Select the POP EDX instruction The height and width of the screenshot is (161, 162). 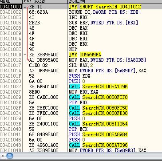point(78,102)
